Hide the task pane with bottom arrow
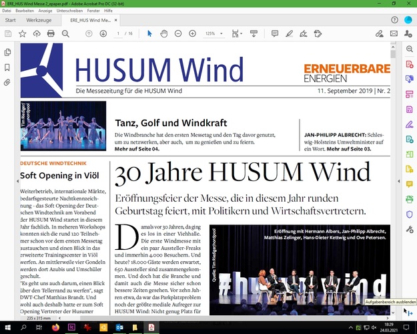This screenshot has width=417, height=334. coord(410,314)
